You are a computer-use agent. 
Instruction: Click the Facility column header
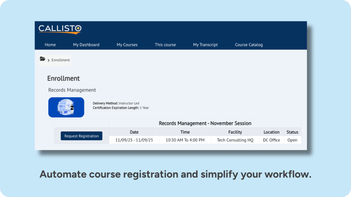(235, 132)
